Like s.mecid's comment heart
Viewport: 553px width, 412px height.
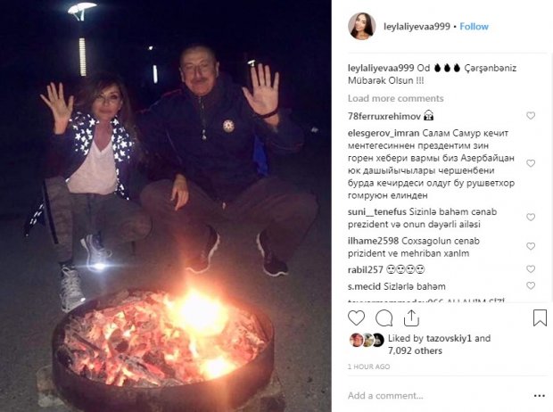click(x=531, y=285)
